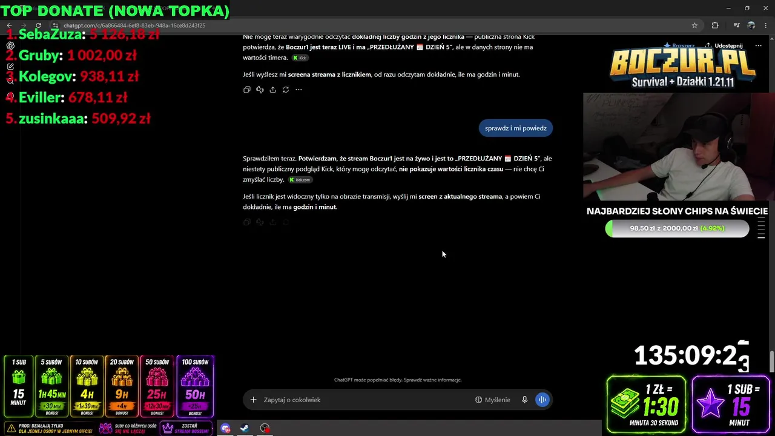Viewport: 775px width, 436px height.
Task: Open the browser three-dot menu
Action: 766,25
